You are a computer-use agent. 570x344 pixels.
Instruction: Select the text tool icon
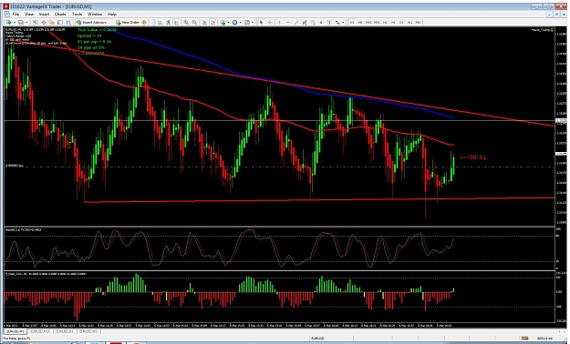pos(321,22)
